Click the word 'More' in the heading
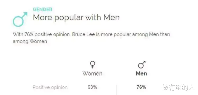Image resolution: width=198 pixels, height=95 pixels. 43,17
